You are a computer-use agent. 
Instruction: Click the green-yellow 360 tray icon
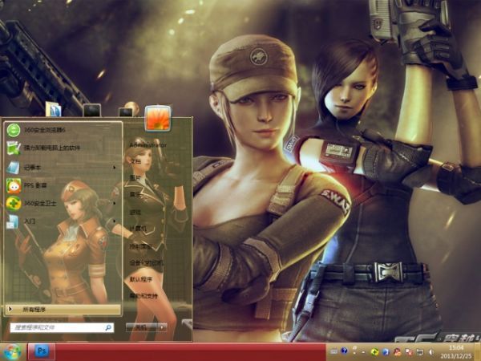click(374, 351)
